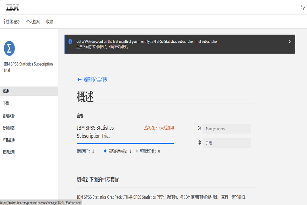This screenshot has height=205, width=307.
Task: Click the info icon next to 升级
Action: [199, 143]
